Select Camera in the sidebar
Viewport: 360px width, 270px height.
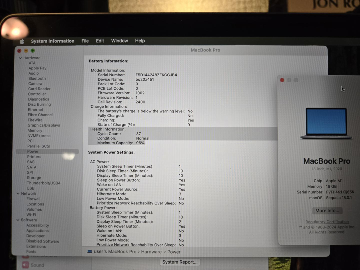pyautogui.click(x=35, y=84)
